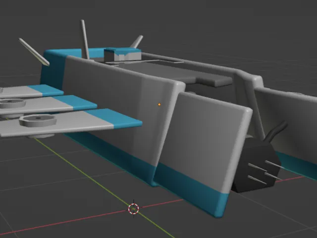Screen dimensions: 317x238
Task: Select the short right antenna
Action: point(136,42)
